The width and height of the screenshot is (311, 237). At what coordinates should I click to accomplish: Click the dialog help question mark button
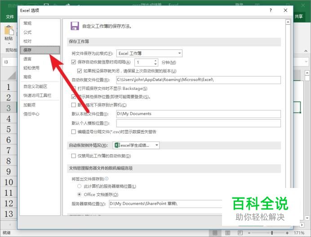(271, 10)
